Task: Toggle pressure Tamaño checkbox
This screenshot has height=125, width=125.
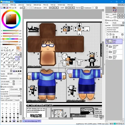Action: (14, 100)
